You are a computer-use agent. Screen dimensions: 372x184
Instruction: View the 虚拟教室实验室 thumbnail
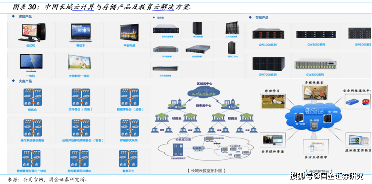(358, 140)
